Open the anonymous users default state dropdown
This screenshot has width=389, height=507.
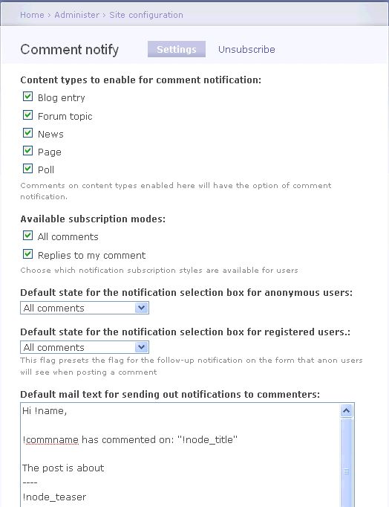[85, 308]
